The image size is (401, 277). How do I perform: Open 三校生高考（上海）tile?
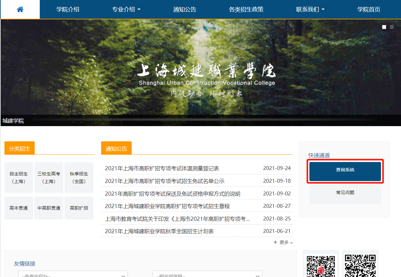(x=49, y=178)
